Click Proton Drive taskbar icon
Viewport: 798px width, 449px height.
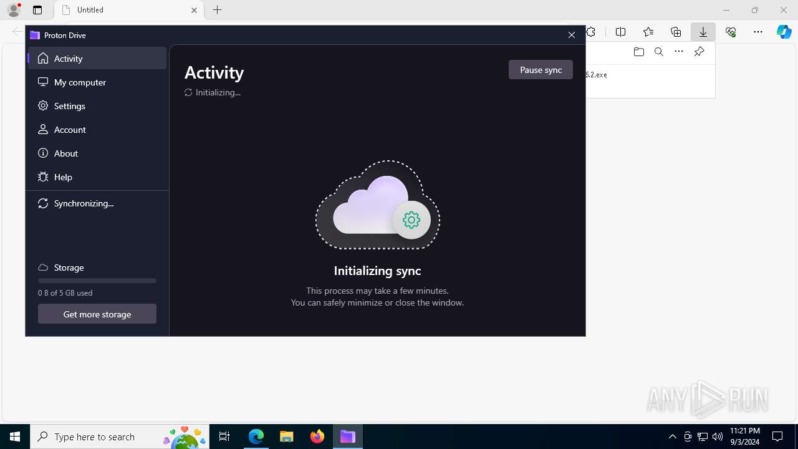347,437
